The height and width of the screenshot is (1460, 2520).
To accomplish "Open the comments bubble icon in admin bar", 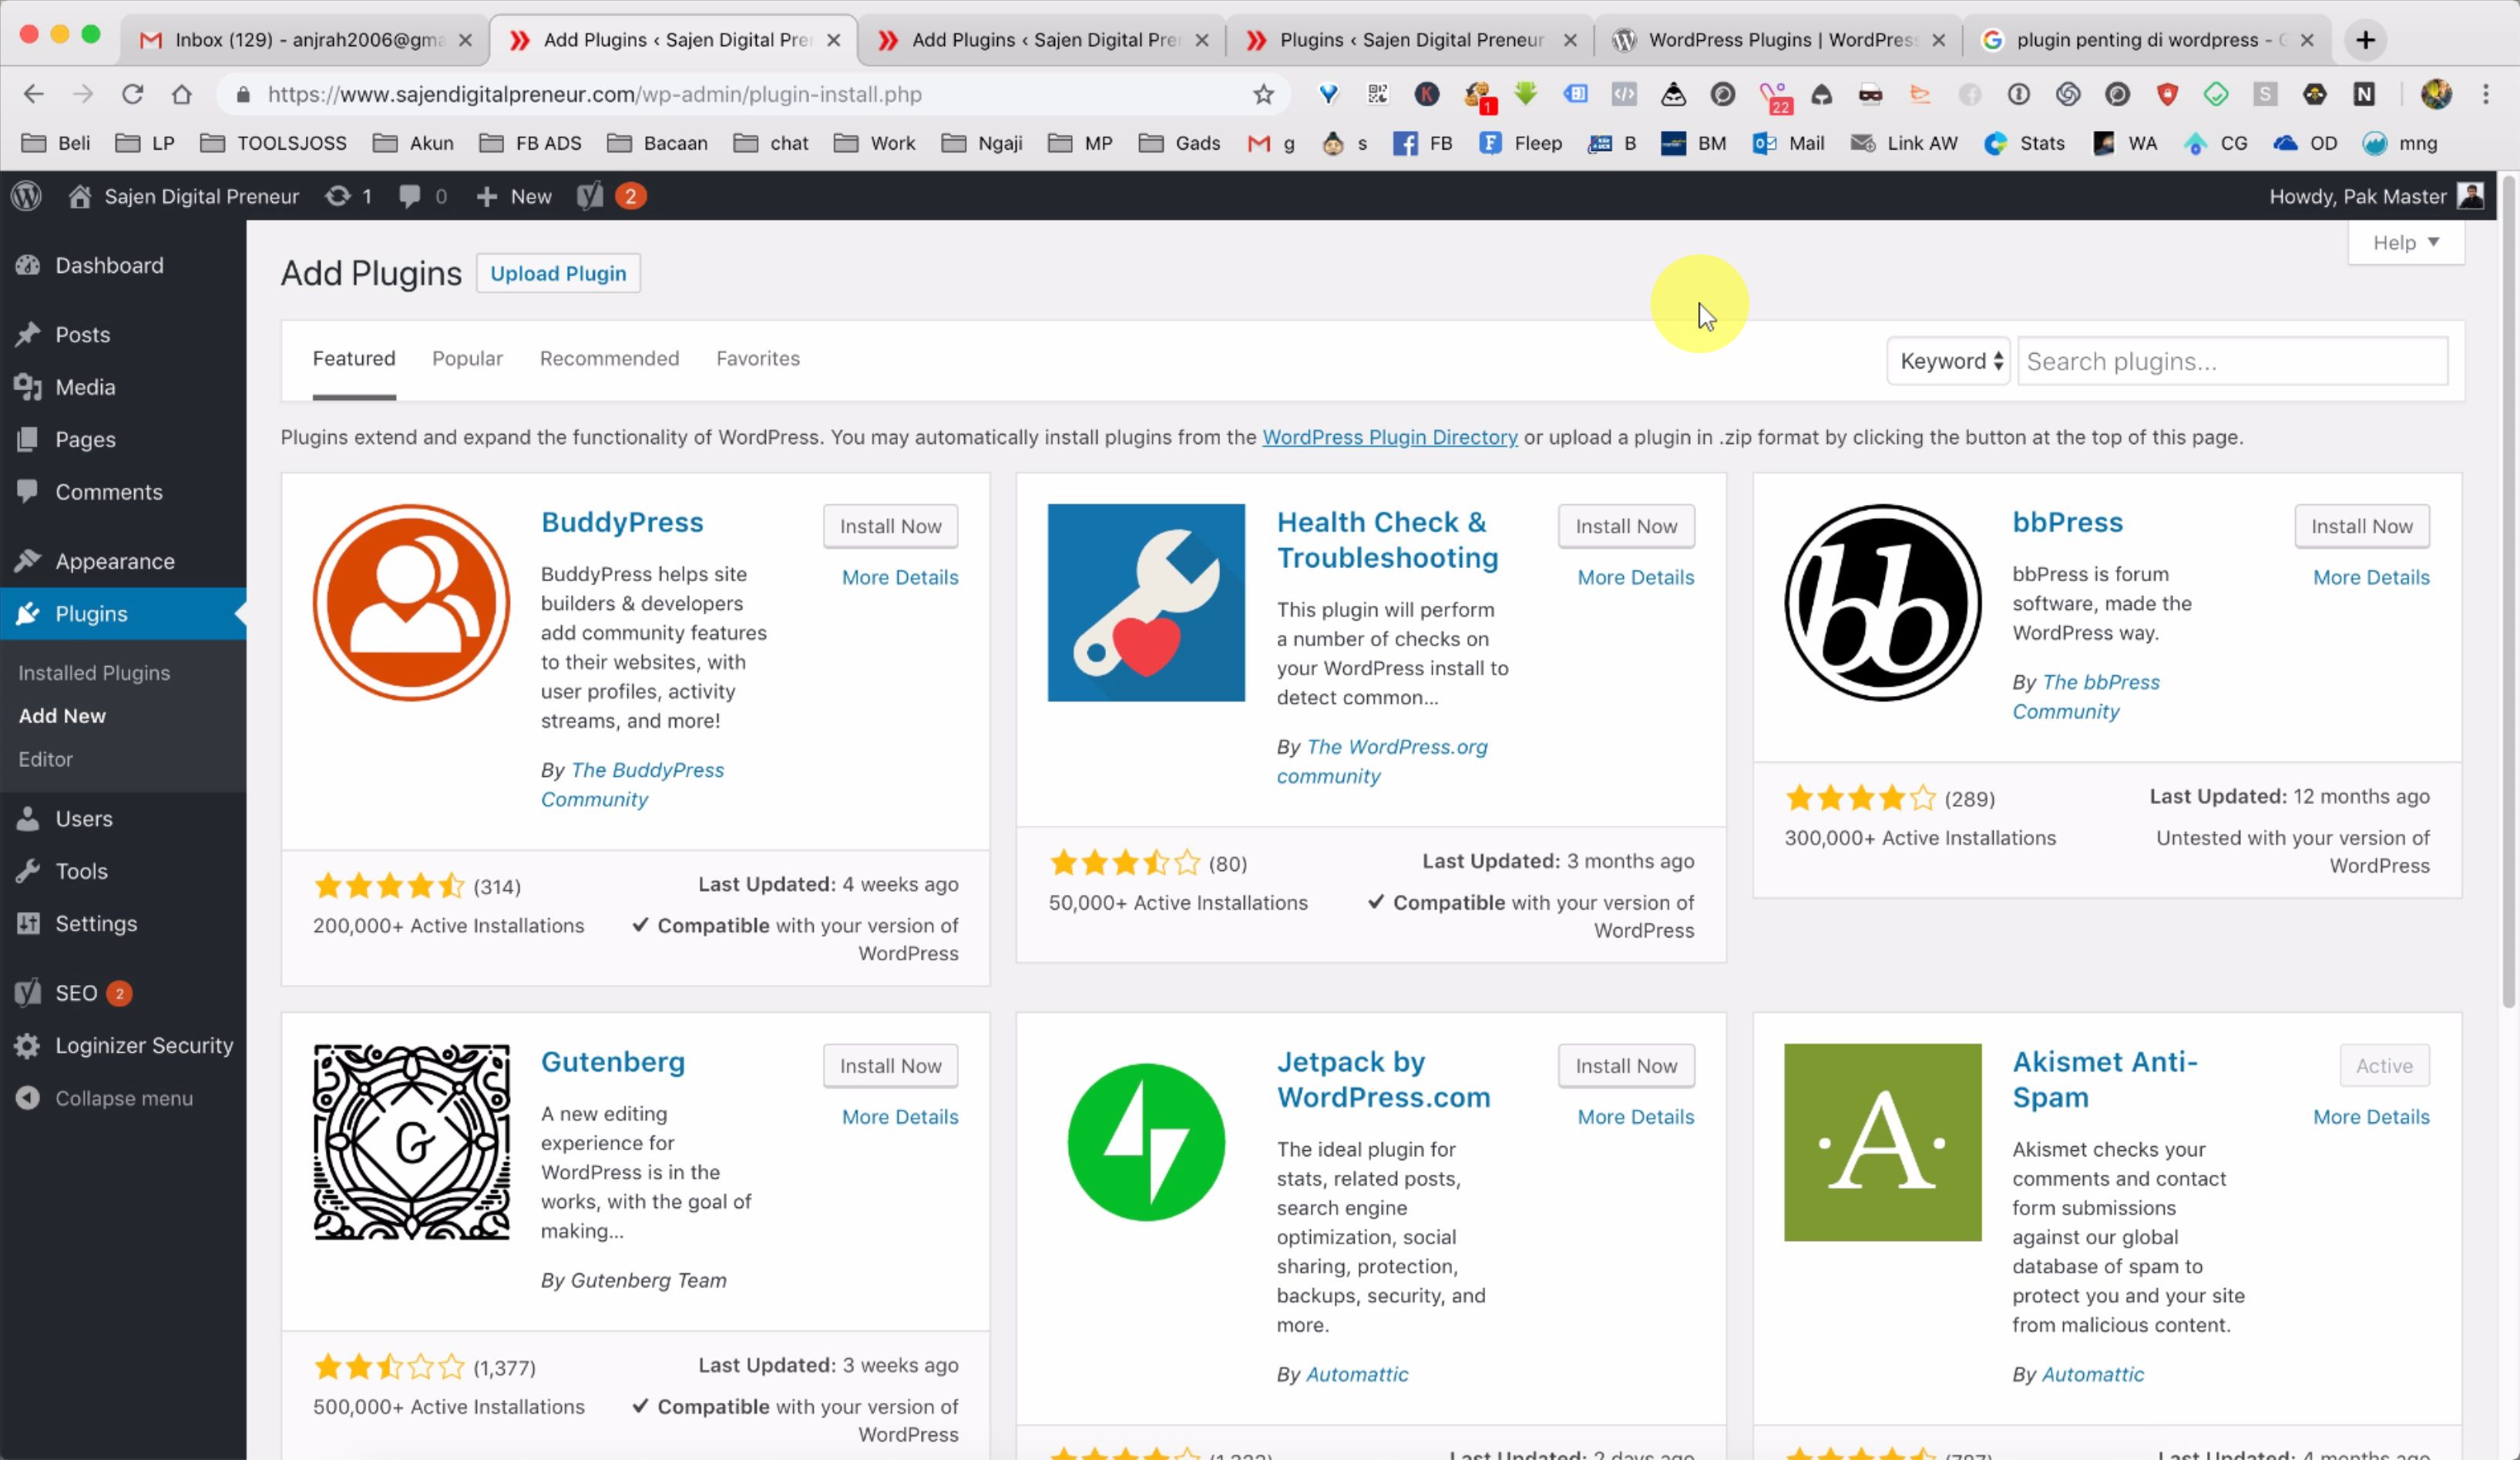I will click(x=409, y=196).
